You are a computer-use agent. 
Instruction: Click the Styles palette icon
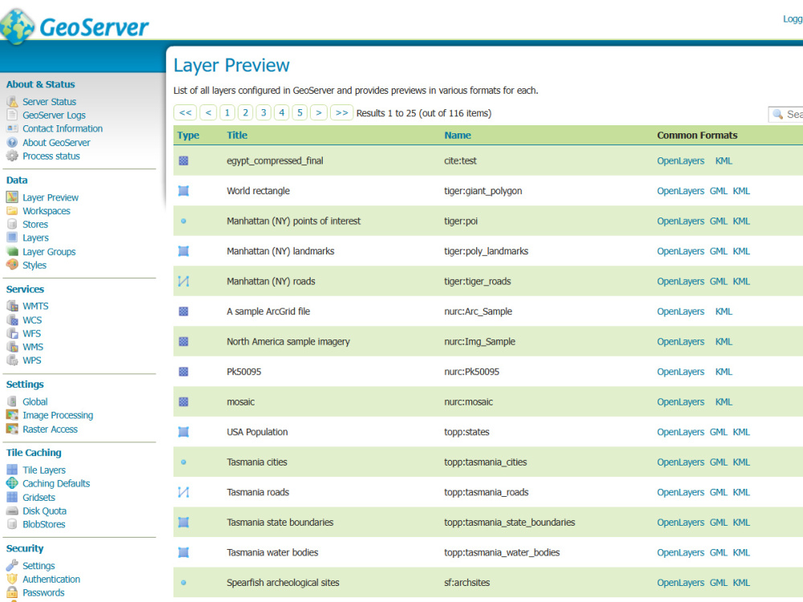click(12, 265)
